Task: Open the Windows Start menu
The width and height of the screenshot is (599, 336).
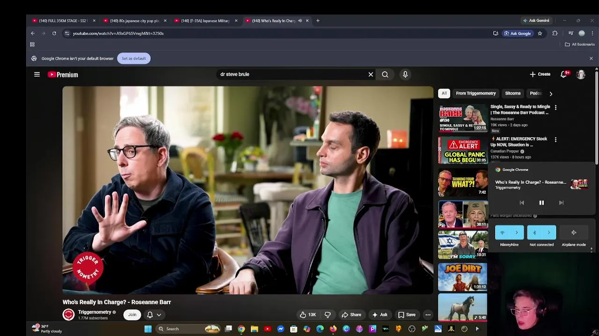Action: tap(148, 329)
